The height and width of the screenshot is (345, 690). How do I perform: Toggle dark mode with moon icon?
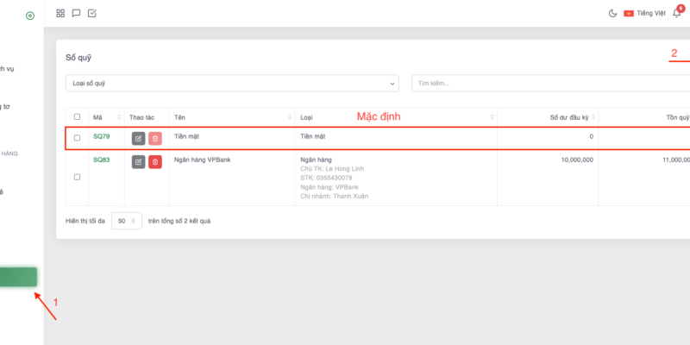tap(612, 13)
